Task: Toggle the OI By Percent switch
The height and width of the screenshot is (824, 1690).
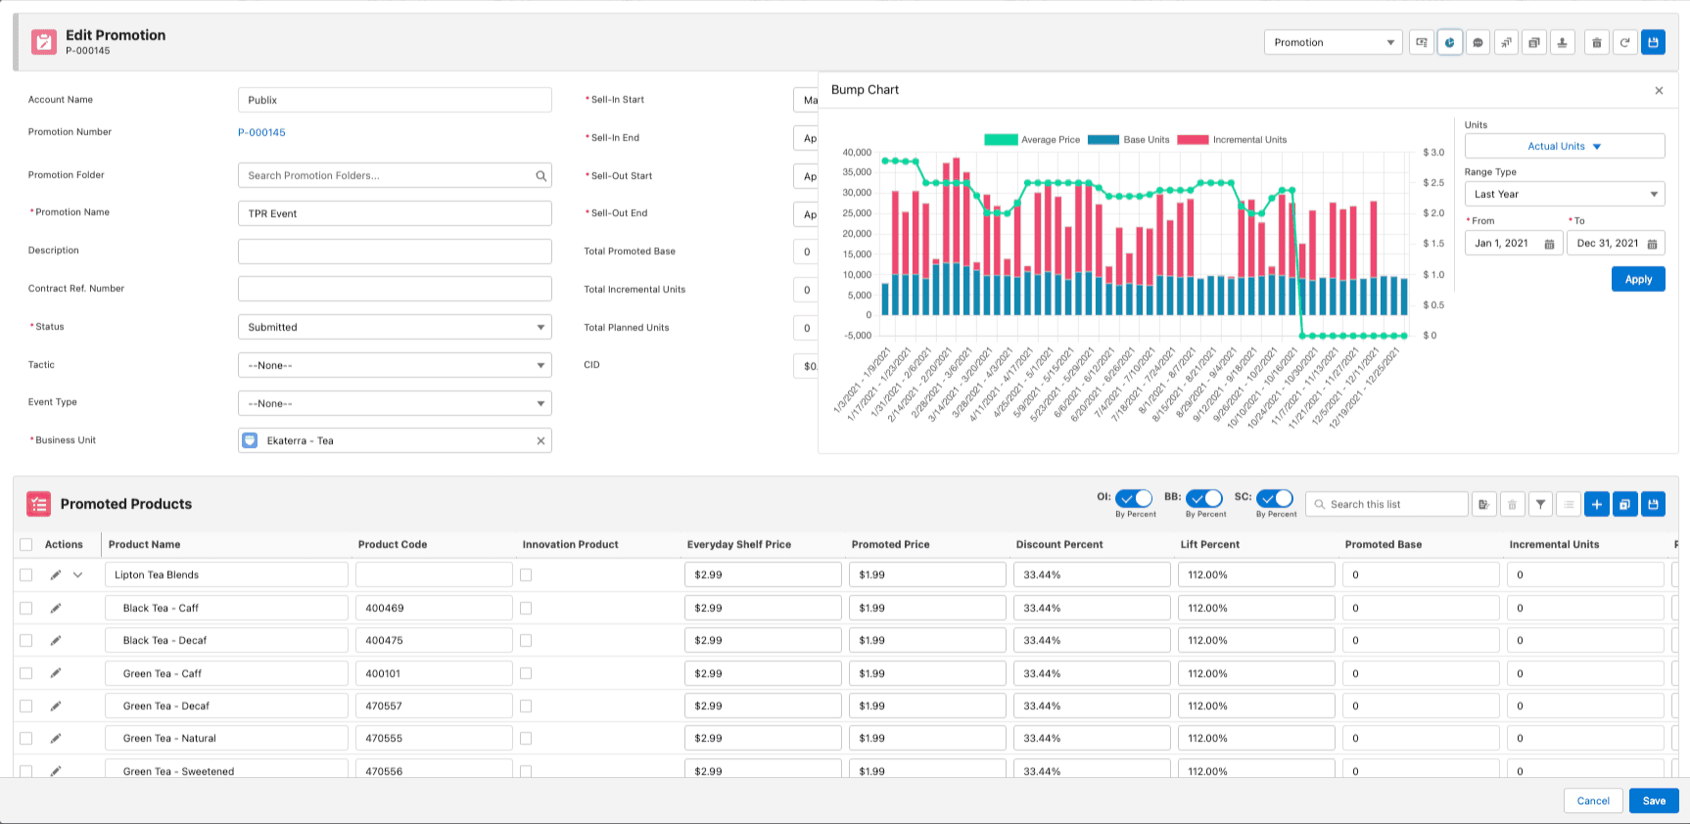Action: 1134,499
